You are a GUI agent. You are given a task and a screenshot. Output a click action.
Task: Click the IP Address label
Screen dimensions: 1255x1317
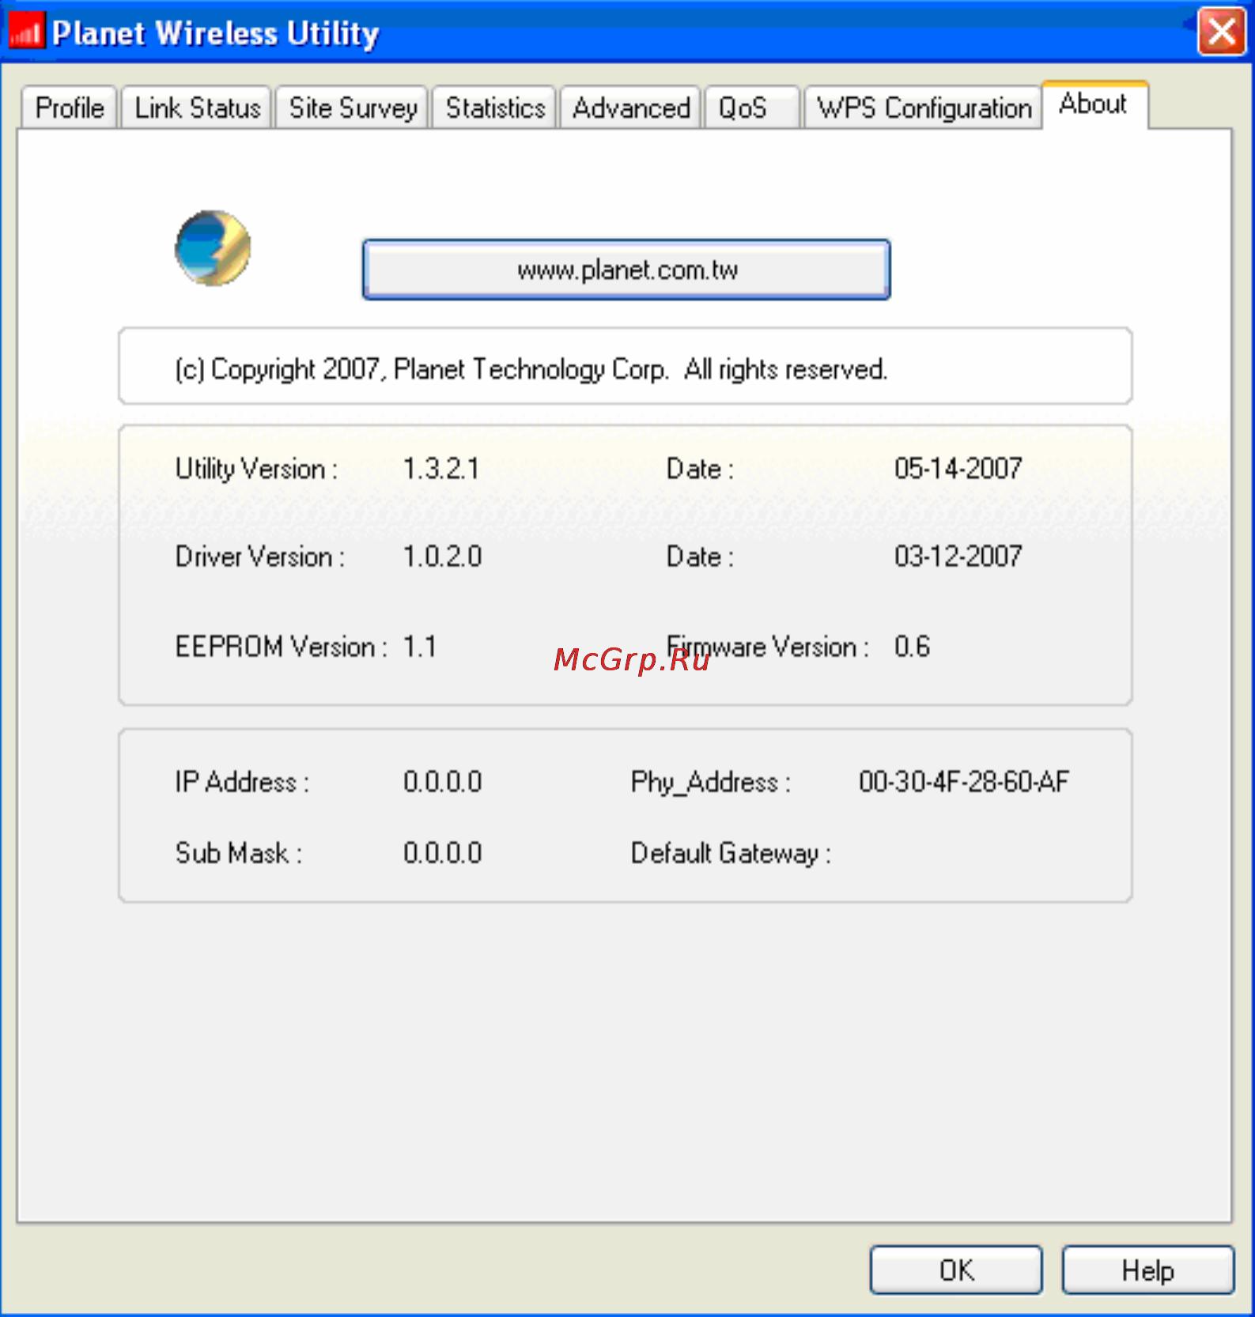click(x=242, y=782)
